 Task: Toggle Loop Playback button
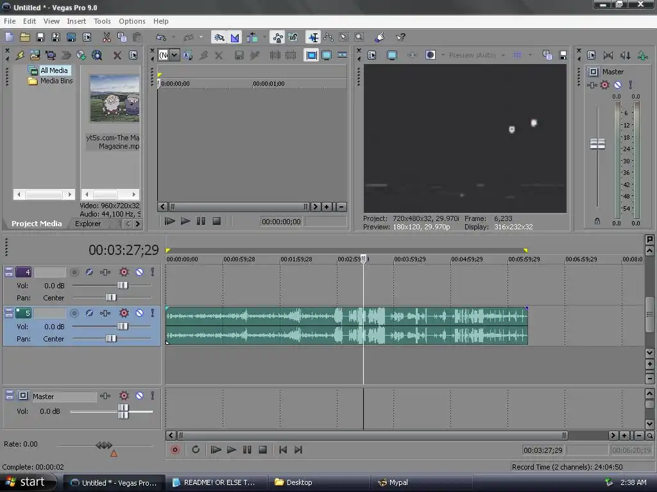point(196,450)
